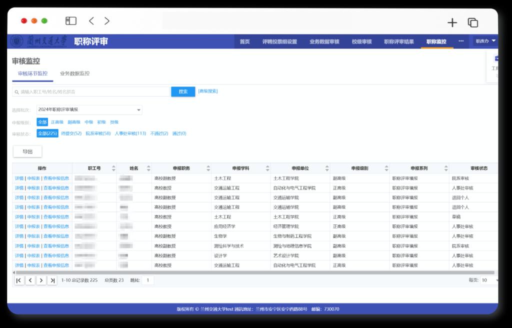Switch to 业务数据监控 tab

pos(74,73)
